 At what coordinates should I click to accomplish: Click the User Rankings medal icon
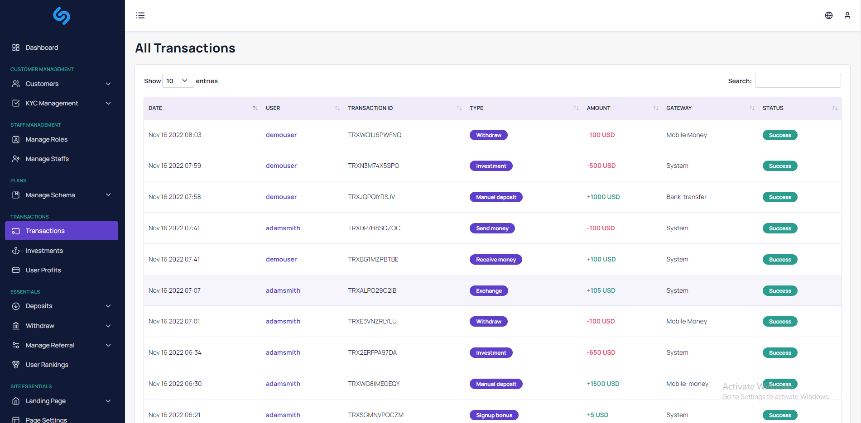click(16, 365)
